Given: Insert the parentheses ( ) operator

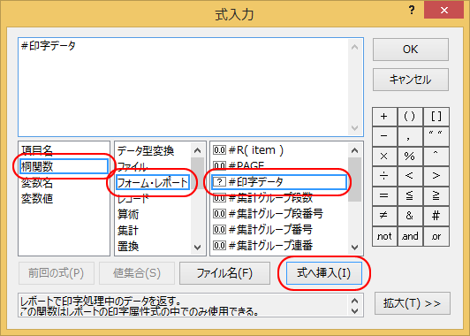Looking at the screenshot, I should [x=410, y=117].
